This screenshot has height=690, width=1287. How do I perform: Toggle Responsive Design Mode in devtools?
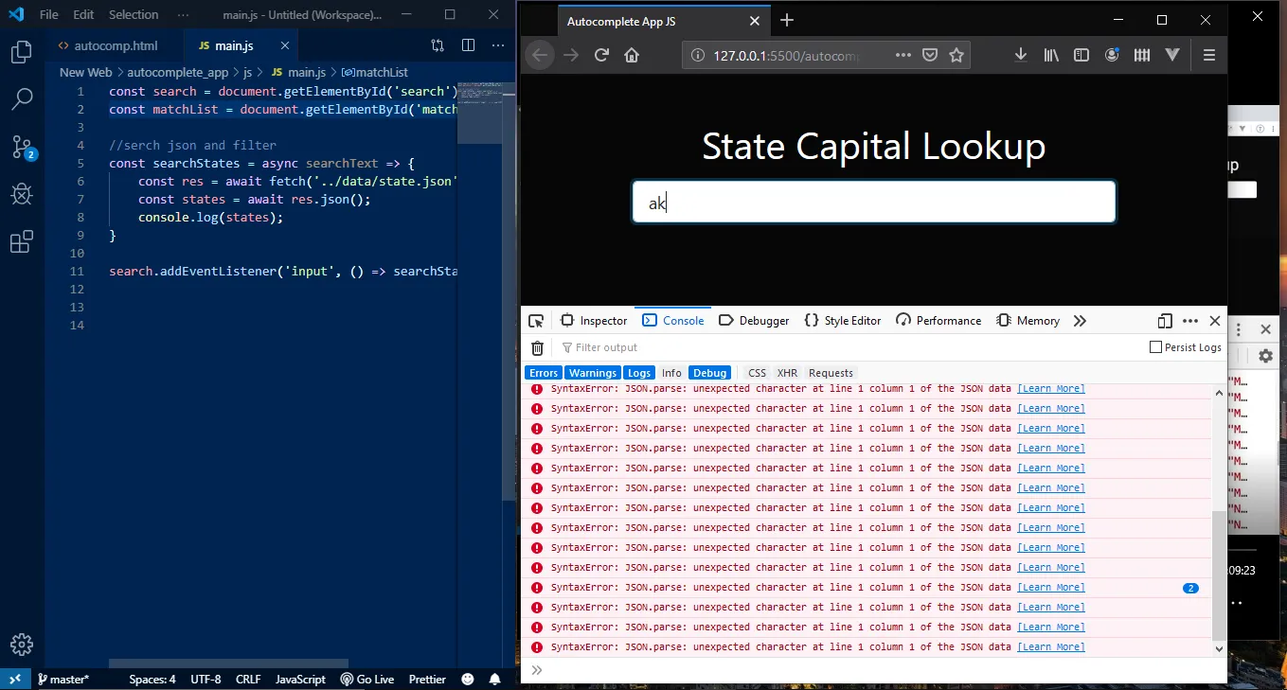[x=1165, y=321]
